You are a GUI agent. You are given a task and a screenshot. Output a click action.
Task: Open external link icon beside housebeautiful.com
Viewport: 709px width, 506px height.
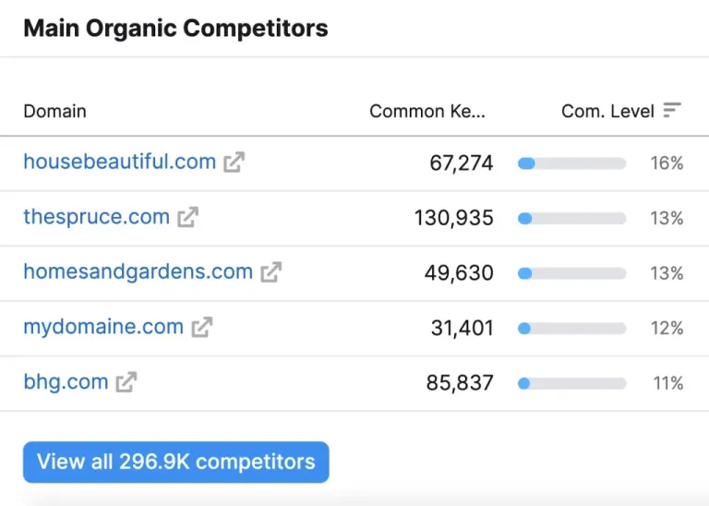pyautogui.click(x=234, y=162)
